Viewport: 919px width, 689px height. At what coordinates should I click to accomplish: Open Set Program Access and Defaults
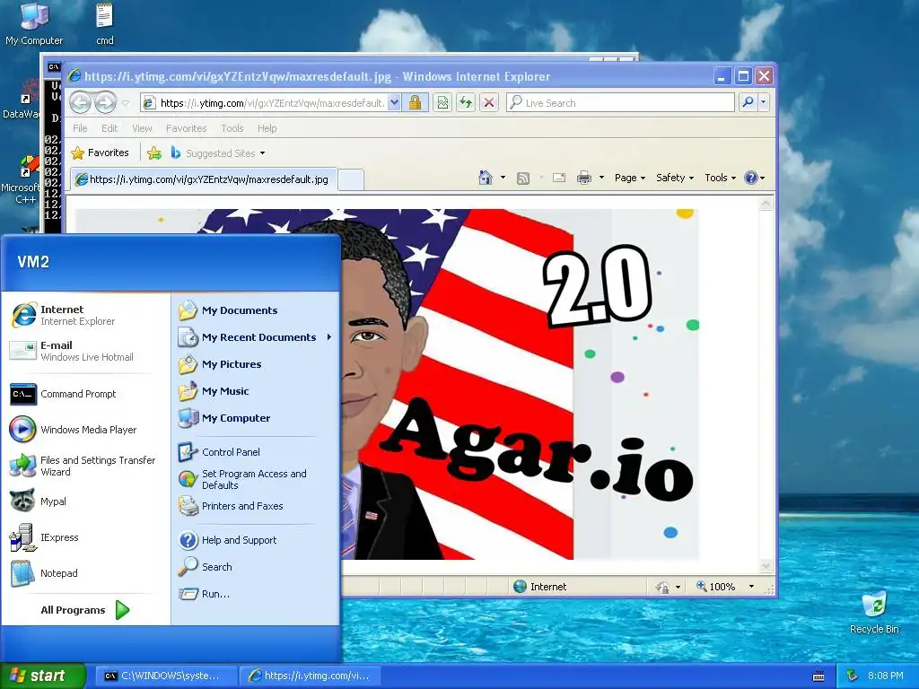click(255, 479)
